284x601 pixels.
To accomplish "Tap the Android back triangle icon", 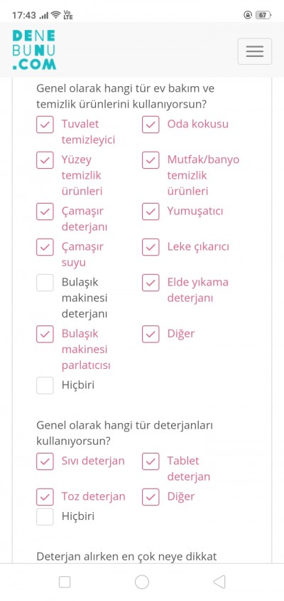I will pyautogui.click(x=219, y=582).
